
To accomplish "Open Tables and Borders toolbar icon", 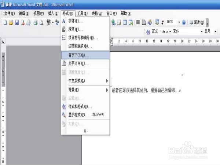I will tap(119, 22).
